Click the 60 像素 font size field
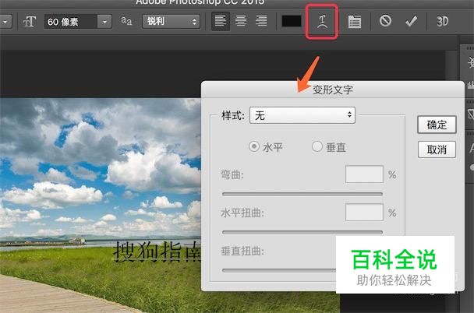The image size is (474, 313). (x=71, y=22)
